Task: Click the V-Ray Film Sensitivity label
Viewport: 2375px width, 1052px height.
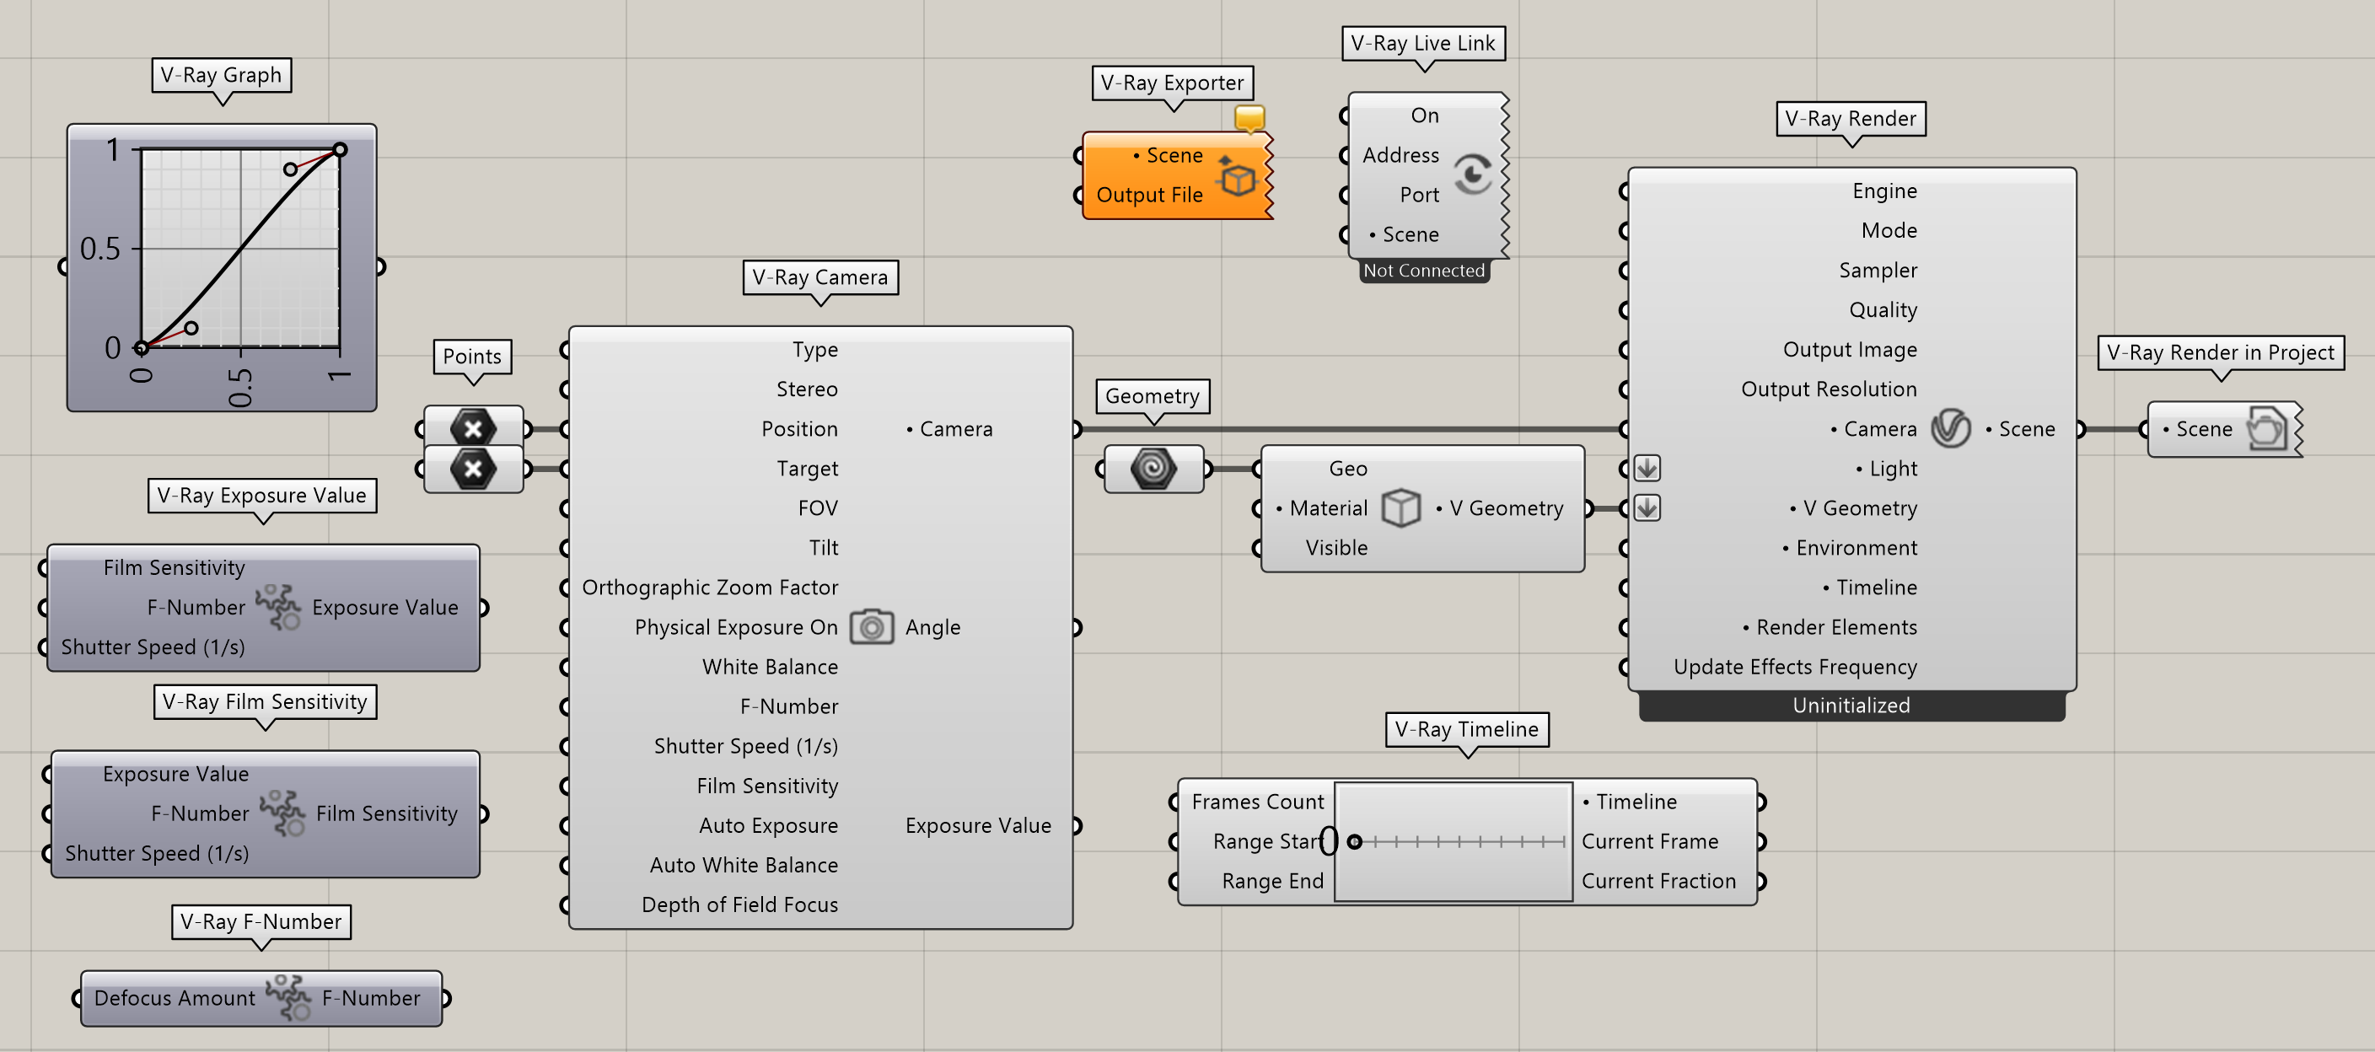Action: (265, 701)
